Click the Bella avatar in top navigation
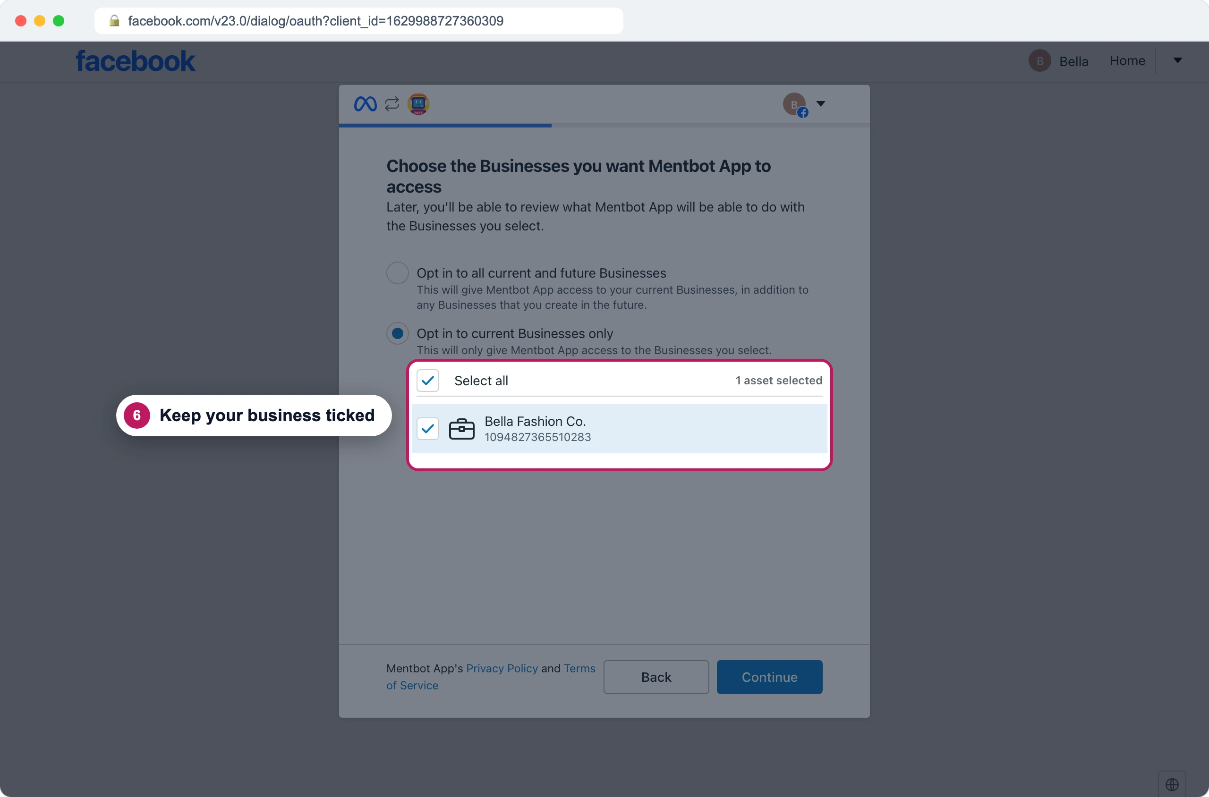The height and width of the screenshot is (797, 1209). click(x=1040, y=61)
